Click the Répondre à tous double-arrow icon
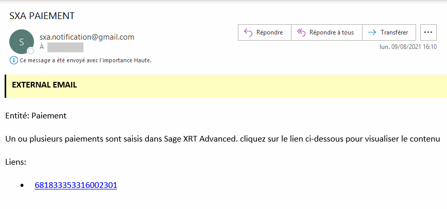 (x=301, y=32)
